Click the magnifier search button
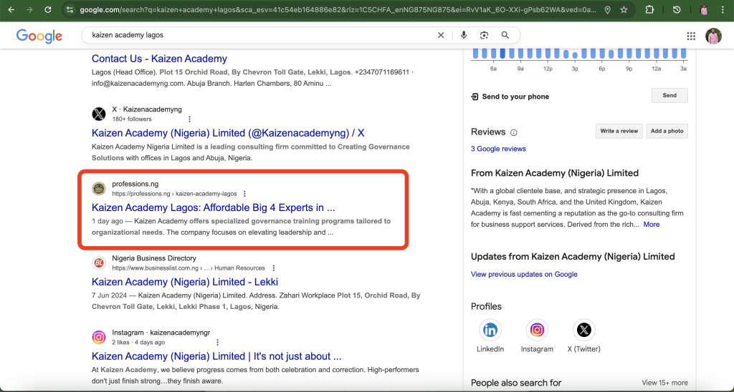Viewport: 734px width, 392px height. (505, 35)
